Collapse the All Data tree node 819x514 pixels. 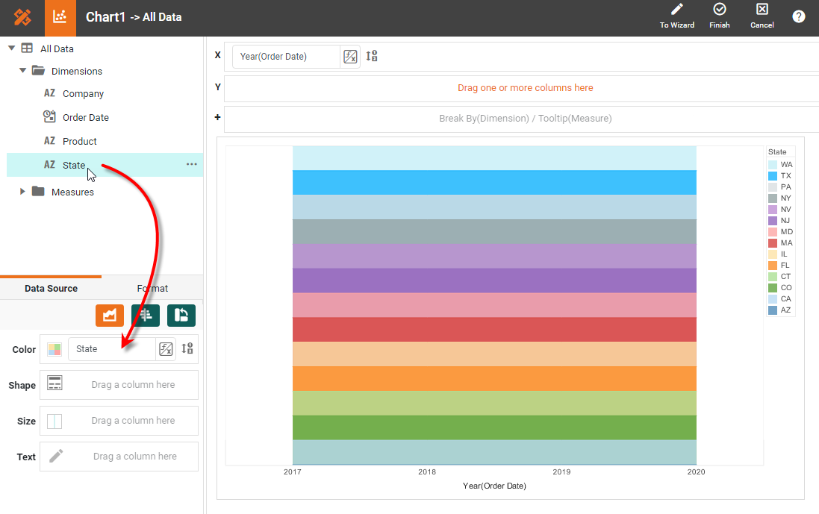(11, 48)
